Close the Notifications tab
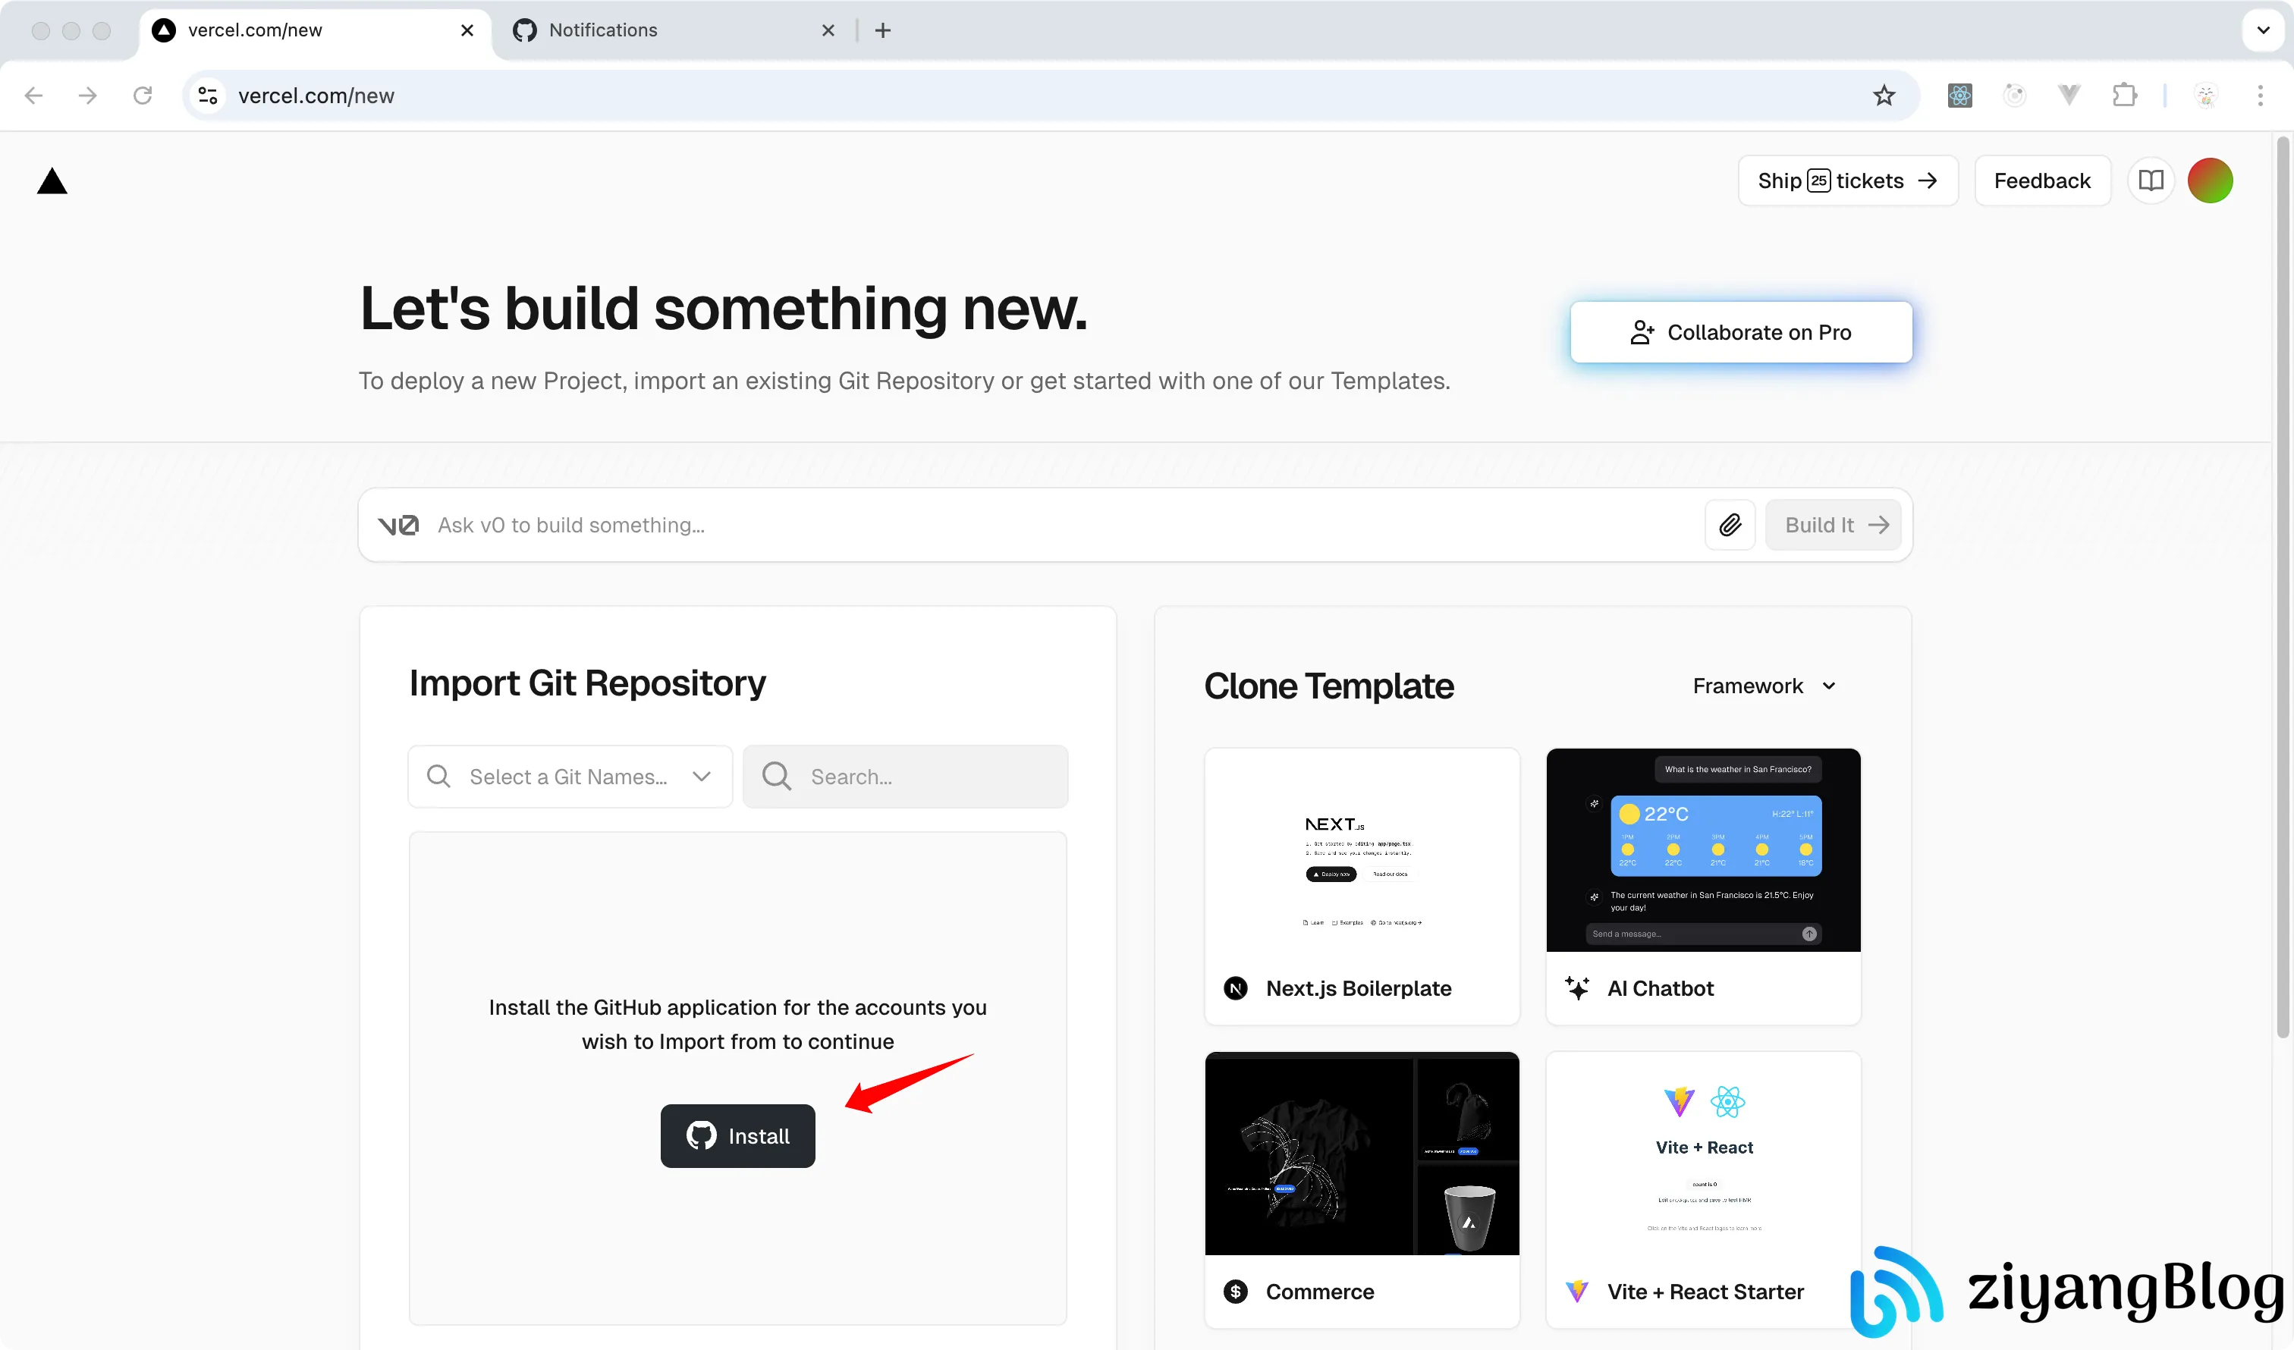The height and width of the screenshot is (1350, 2294). click(828, 30)
